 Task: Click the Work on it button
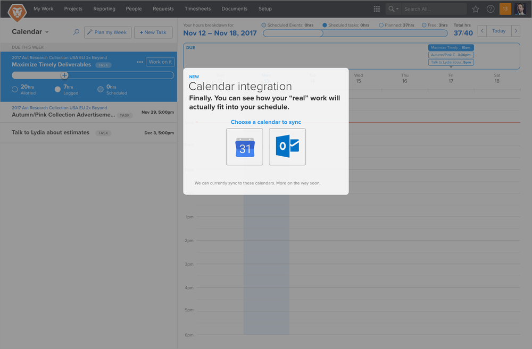coord(160,62)
